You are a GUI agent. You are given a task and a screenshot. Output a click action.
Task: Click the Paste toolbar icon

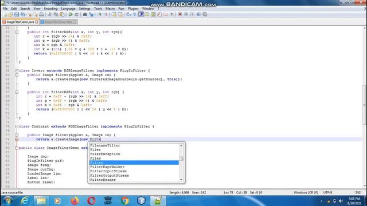tap(62, 14)
